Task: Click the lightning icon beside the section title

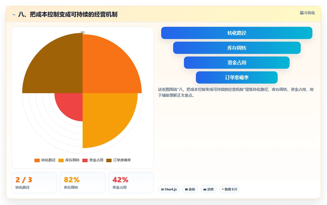Action: pos(14,15)
